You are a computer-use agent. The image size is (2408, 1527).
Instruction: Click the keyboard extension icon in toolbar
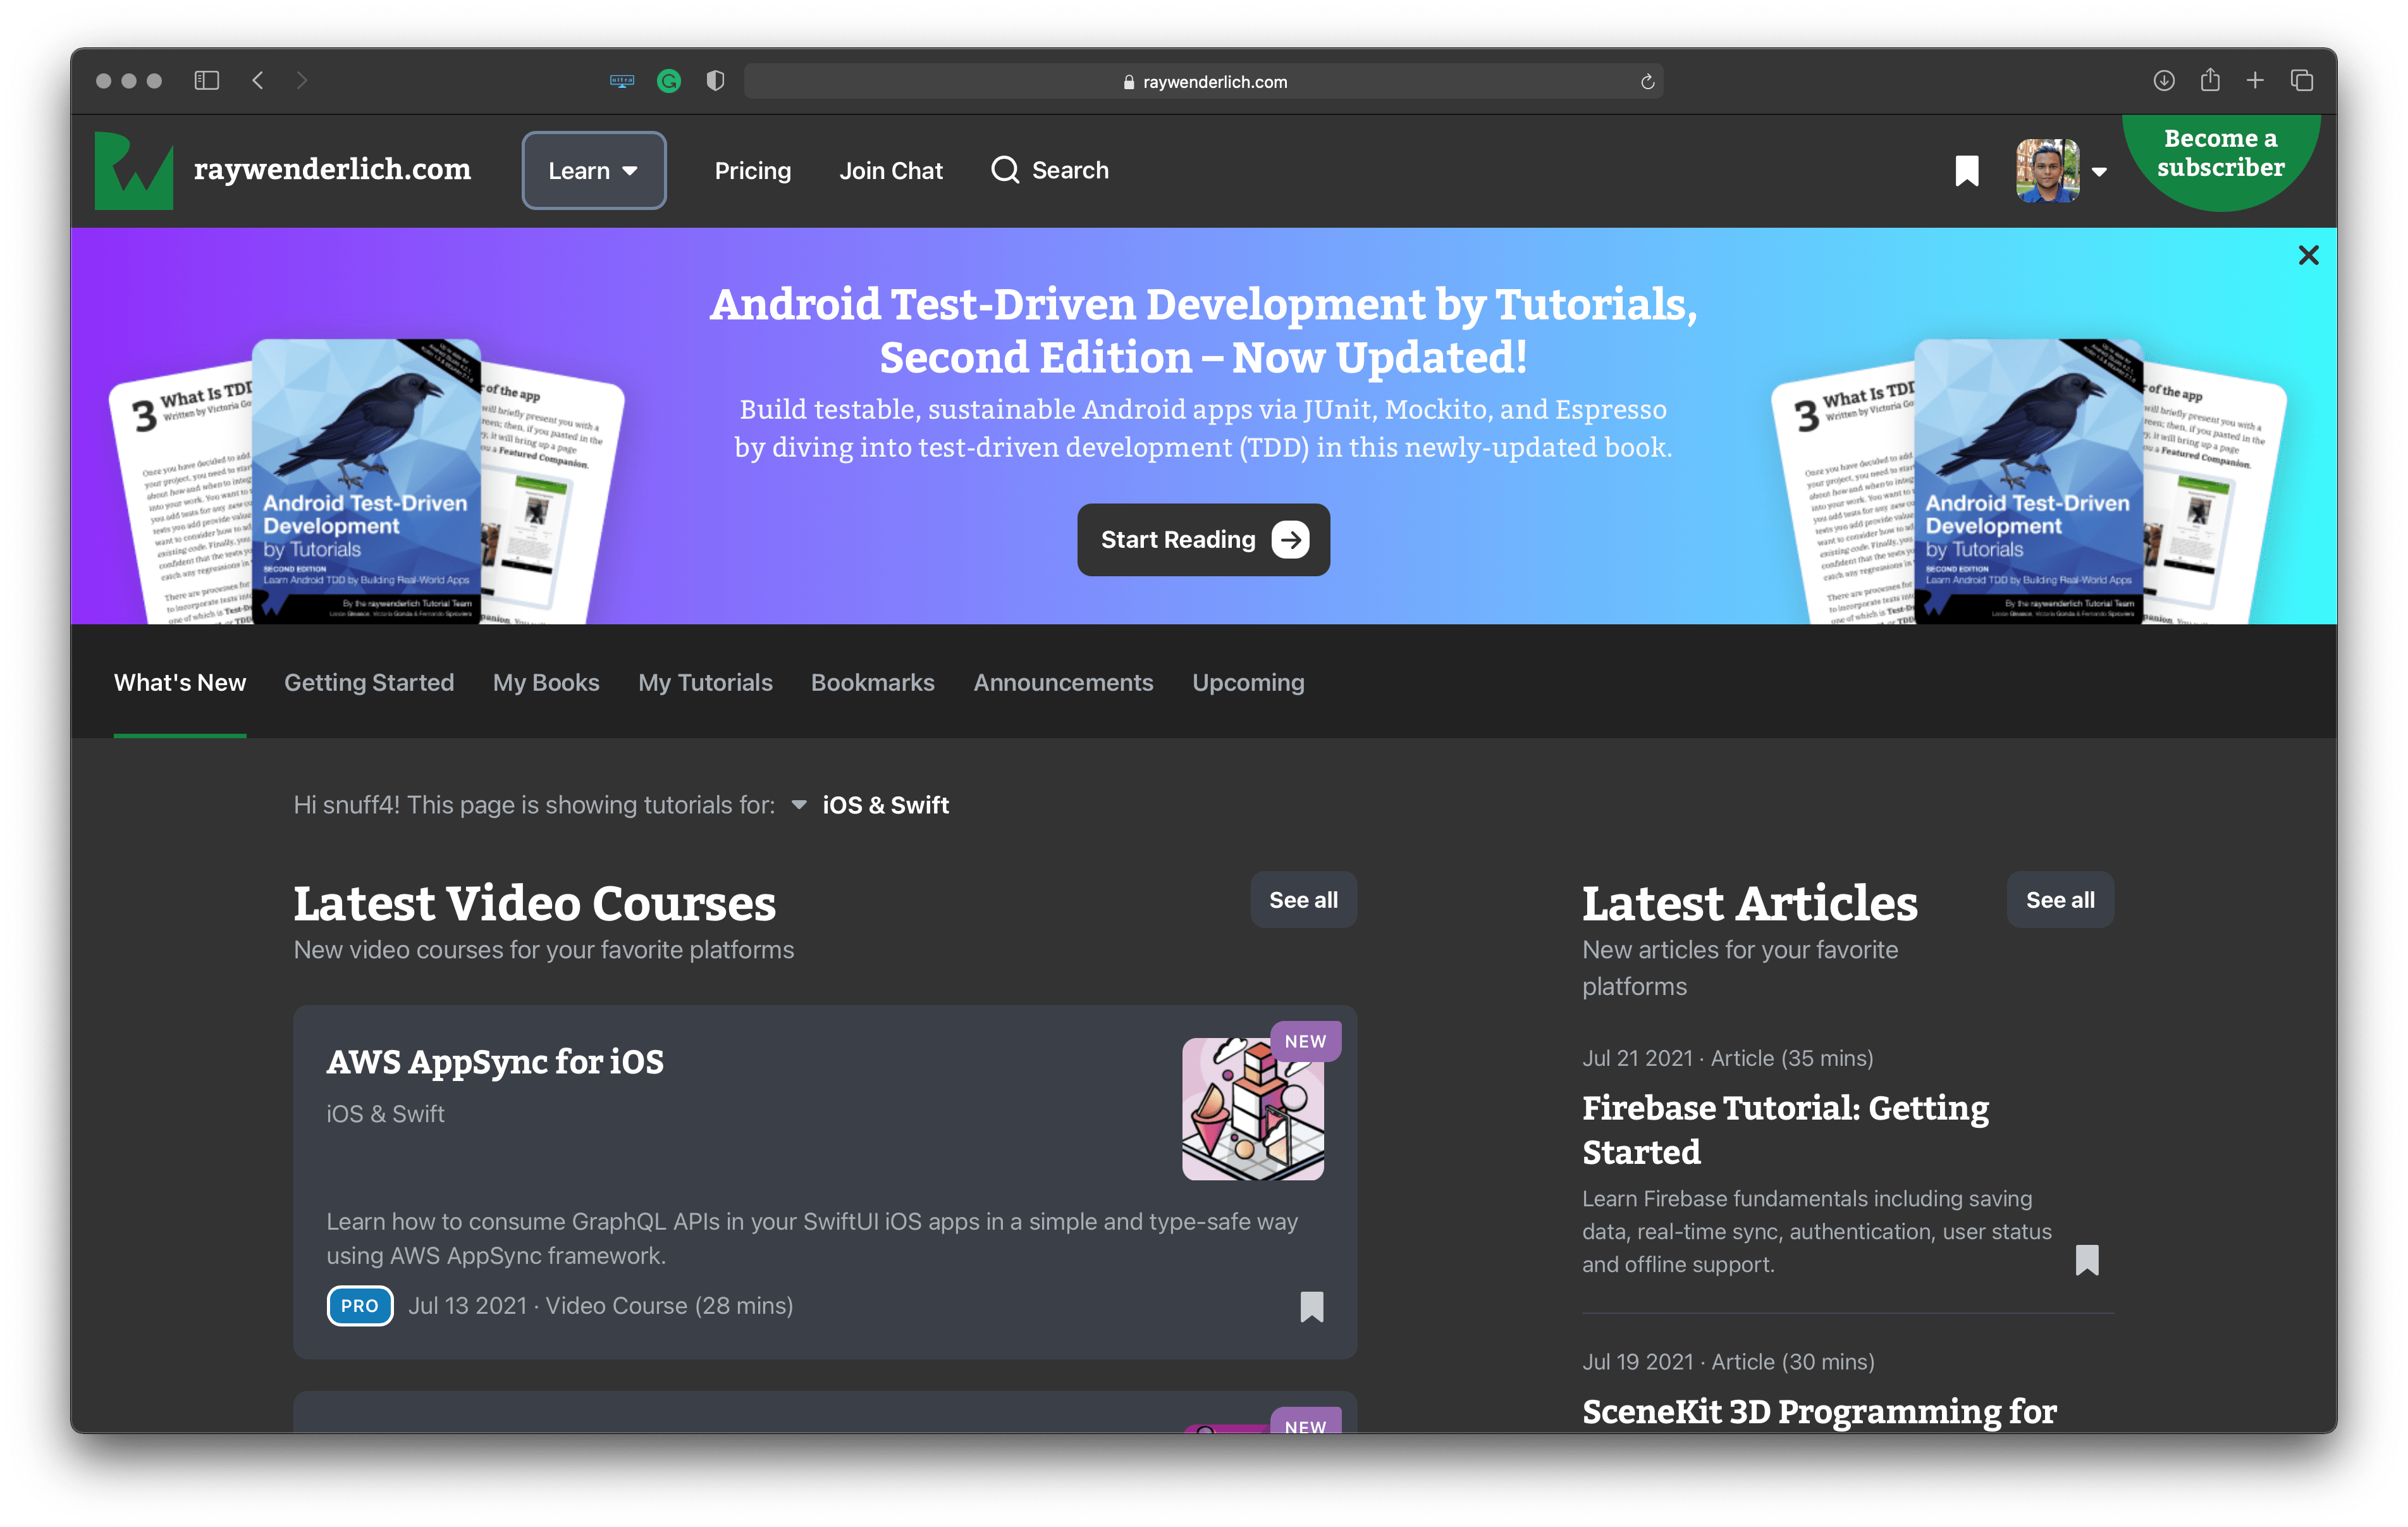point(622,81)
